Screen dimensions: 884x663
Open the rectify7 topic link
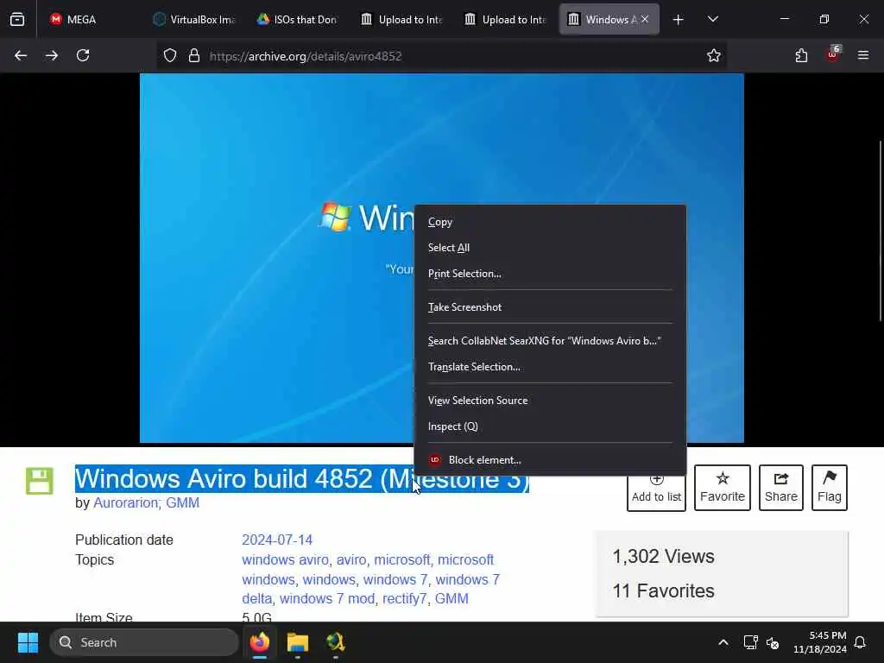[x=404, y=598]
